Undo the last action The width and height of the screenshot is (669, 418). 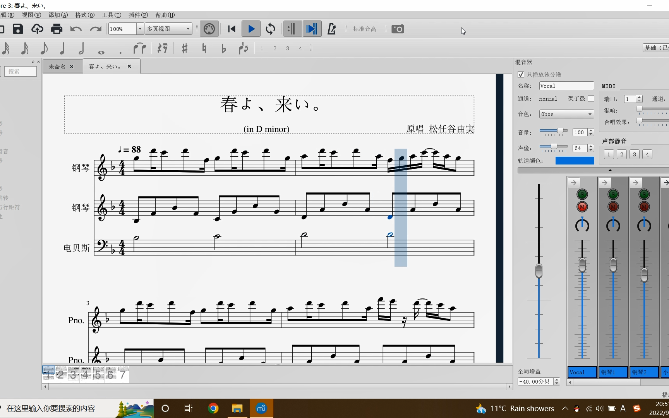(x=76, y=29)
